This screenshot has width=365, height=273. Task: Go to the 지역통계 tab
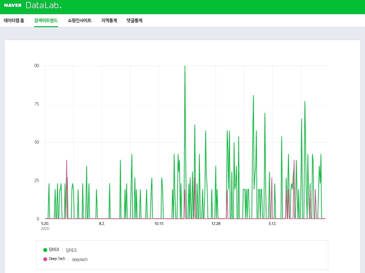click(x=109, y=21)
